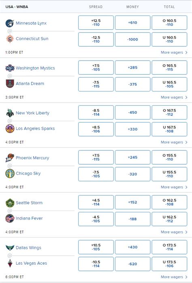Open the Seattle Storm team link
192x283 pixels.
29,202
